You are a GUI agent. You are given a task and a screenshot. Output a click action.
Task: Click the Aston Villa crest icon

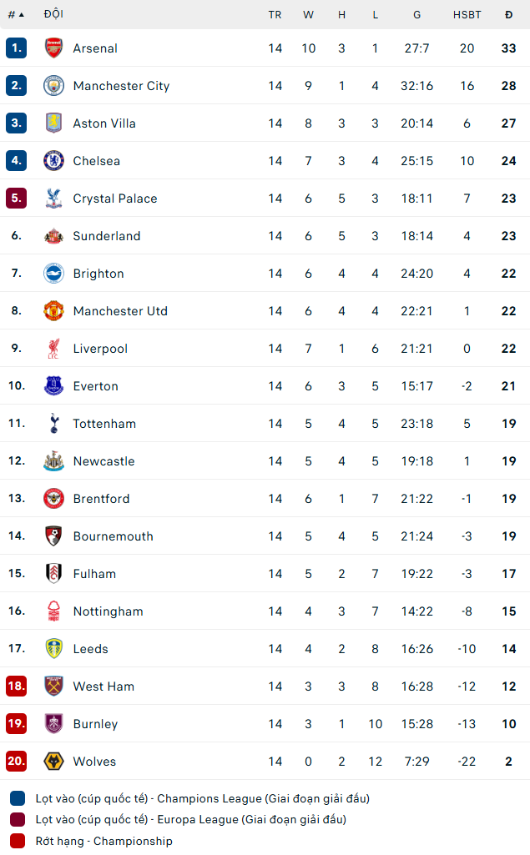(53, 123)
